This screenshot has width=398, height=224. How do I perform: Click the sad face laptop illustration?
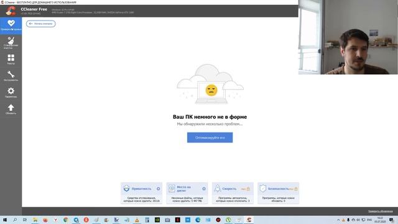click(x=210, y=84)
